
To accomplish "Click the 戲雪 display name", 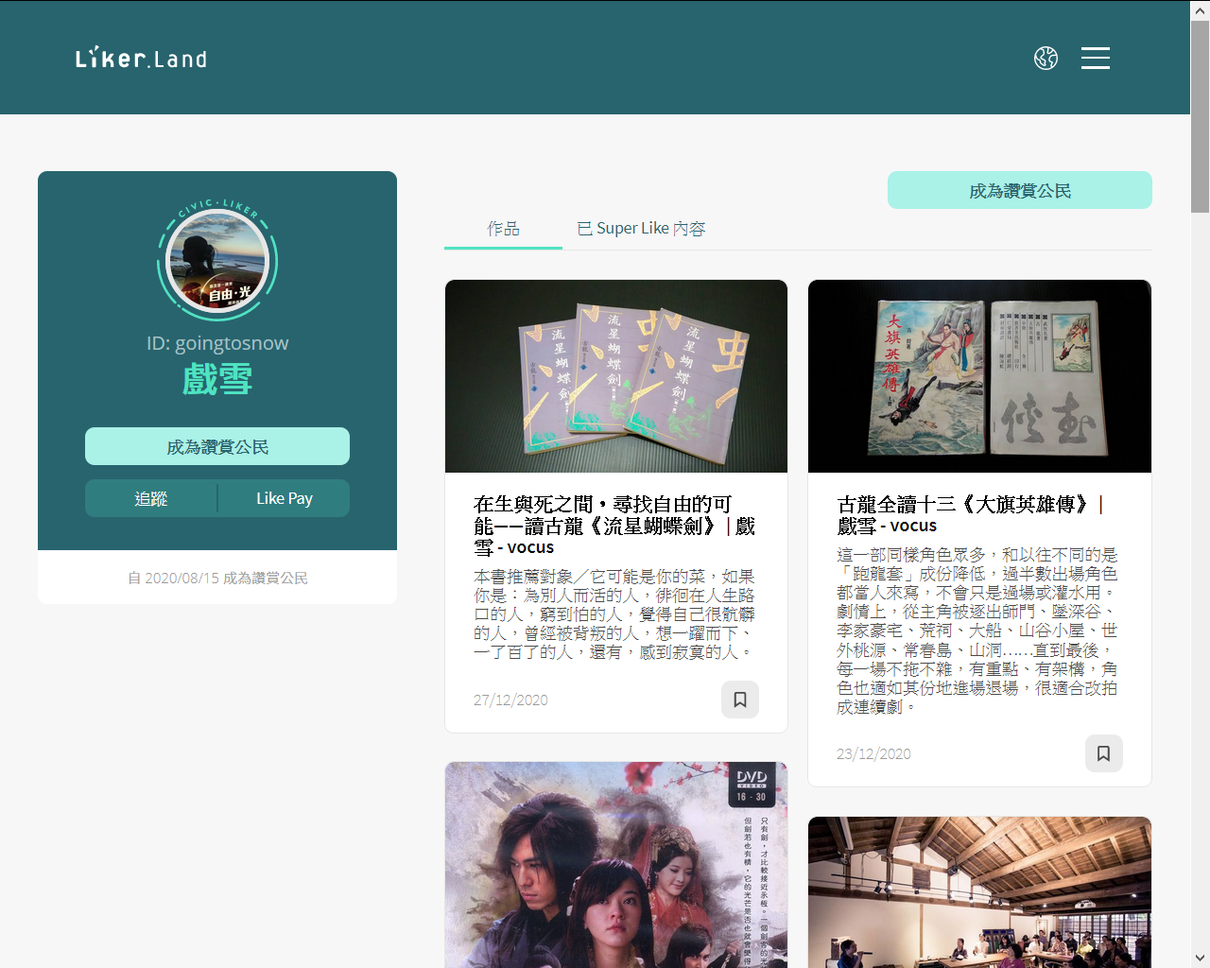I will [217, 380].
